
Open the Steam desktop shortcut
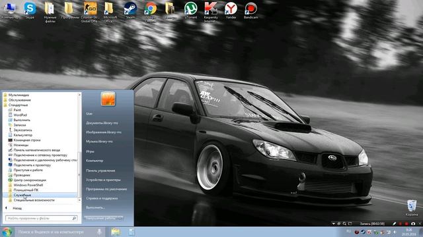tap(130, 11)
